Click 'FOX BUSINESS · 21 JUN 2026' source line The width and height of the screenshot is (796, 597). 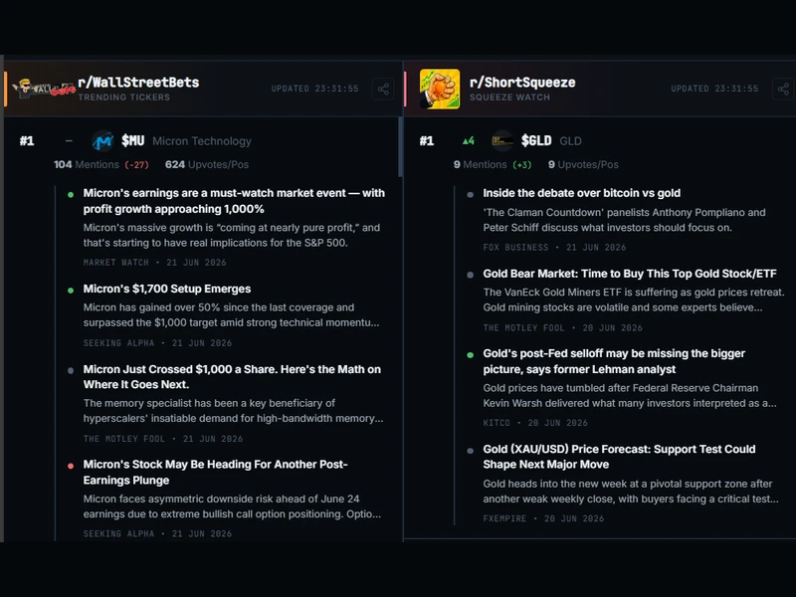coord(554,247)
